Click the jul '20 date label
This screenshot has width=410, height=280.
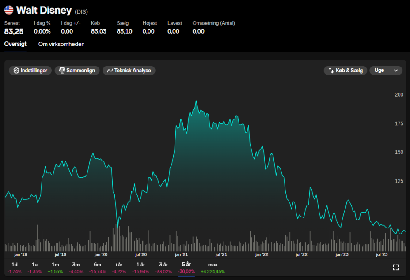(141, 254)
